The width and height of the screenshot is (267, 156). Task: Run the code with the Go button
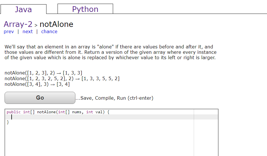click(x=40, y=98)
